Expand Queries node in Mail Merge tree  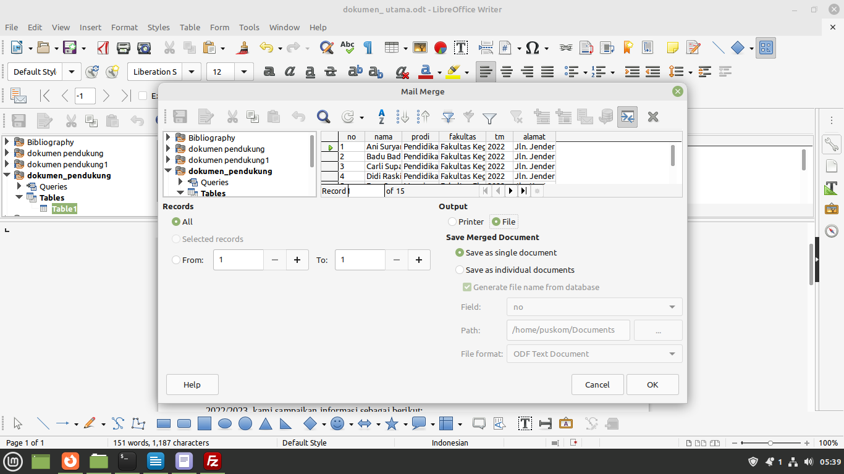coord(180,182)
